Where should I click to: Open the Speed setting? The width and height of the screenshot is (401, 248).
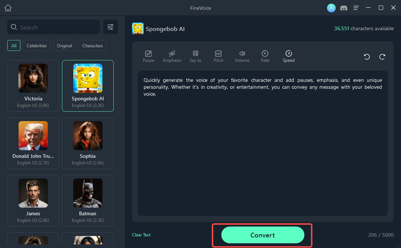click(x=288, y=56)
